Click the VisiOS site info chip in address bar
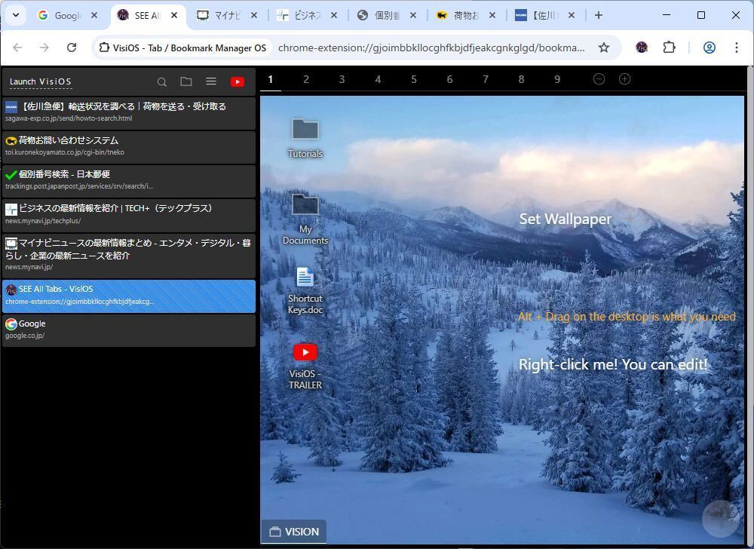 [x=182, y=48]
